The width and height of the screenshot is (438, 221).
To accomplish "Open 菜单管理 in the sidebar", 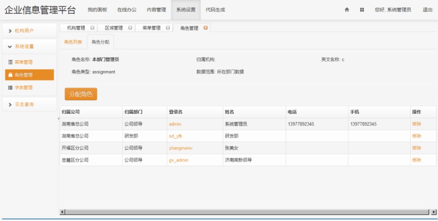I will click(x=29, y=62).
